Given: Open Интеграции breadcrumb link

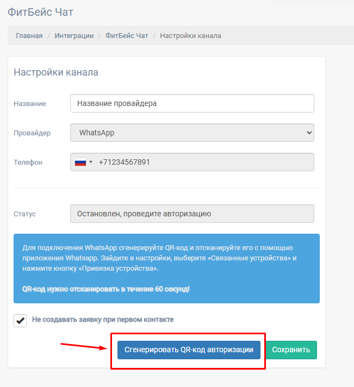Looking at the screenshot, I should (74, 36).
